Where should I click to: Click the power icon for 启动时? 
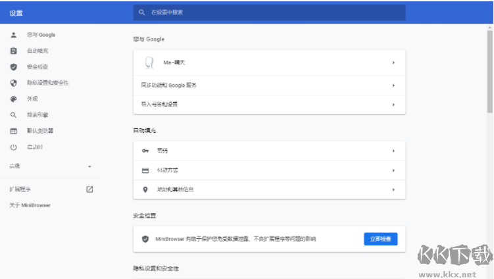[x=13, y=147]
